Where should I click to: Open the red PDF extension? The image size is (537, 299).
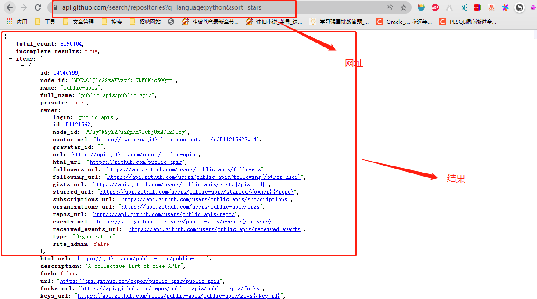point(477,7)
